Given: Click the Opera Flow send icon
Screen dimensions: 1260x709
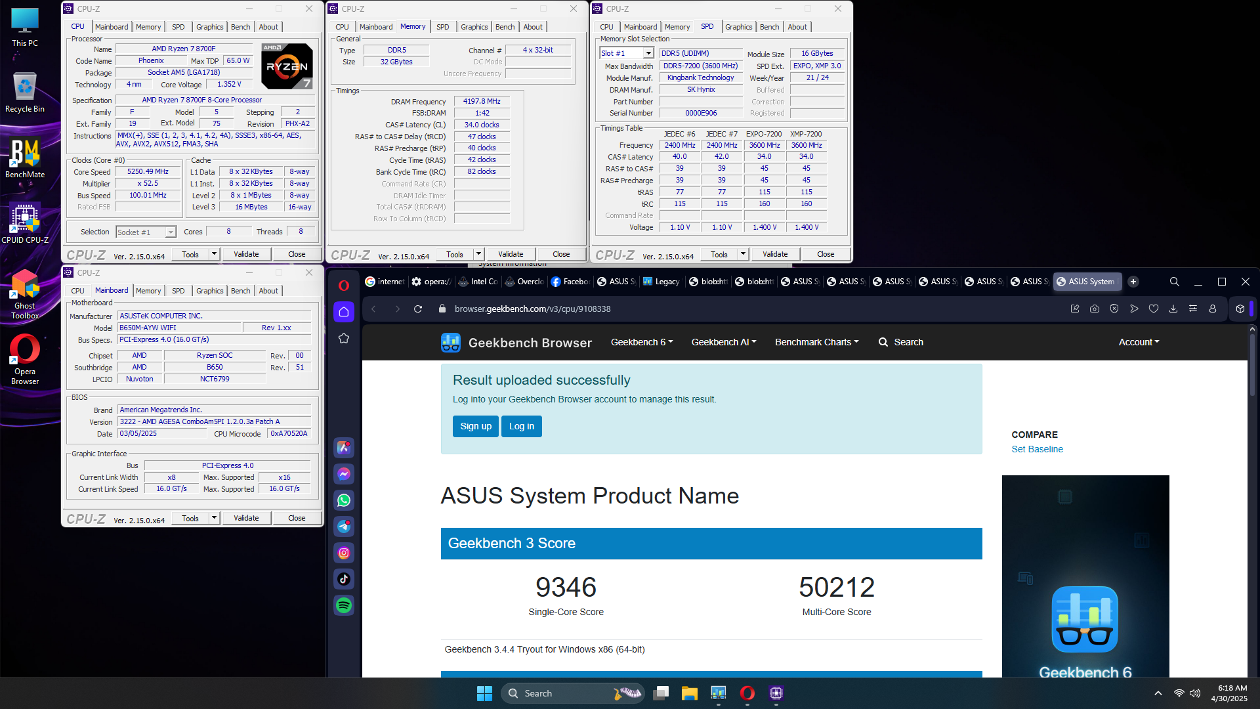Looking at the screenshot, I should tap(1134, 309).
